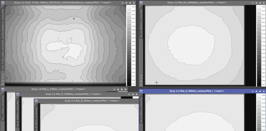Close the flat_L_250ms contourPlot window
The width and height of the screenshot is (266, 131).
pyautogui.click(x=126, y=89)
